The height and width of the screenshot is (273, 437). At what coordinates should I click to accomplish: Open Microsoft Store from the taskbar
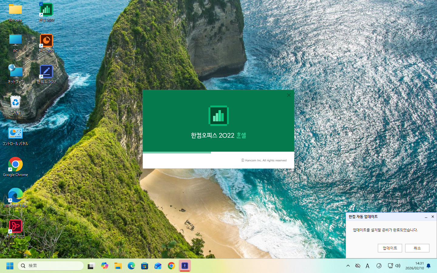(144, 266)
